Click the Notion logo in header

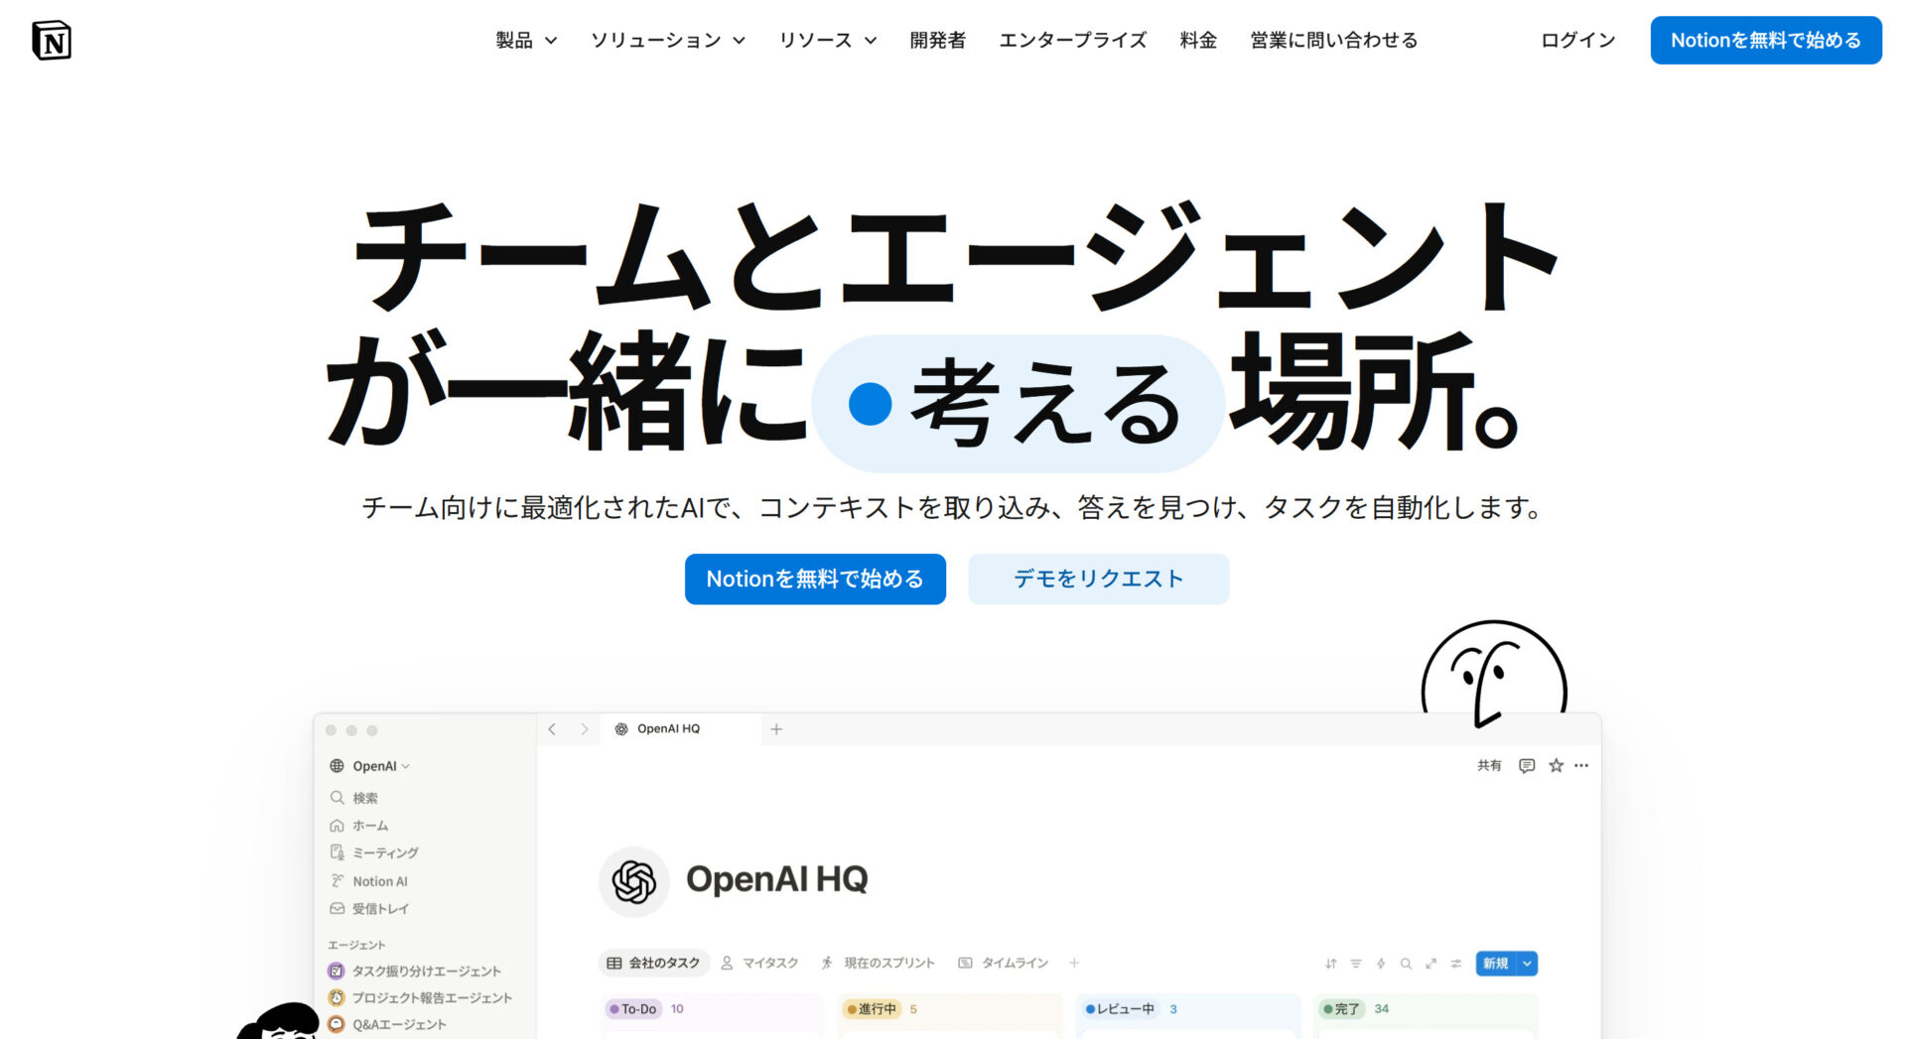click(52, 41)
